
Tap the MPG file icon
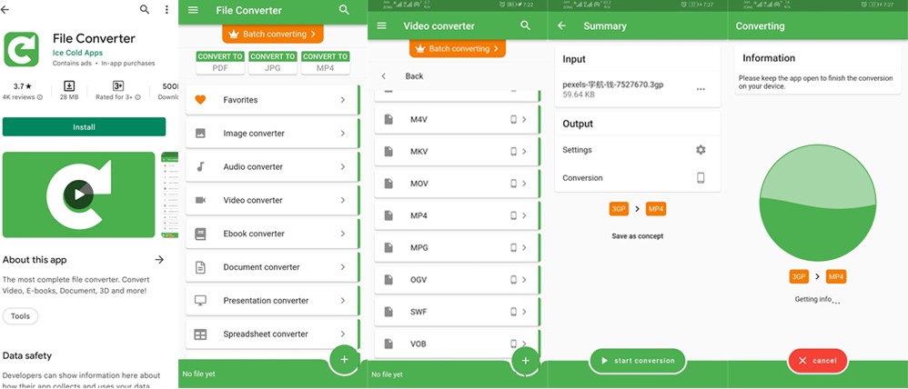388,248
